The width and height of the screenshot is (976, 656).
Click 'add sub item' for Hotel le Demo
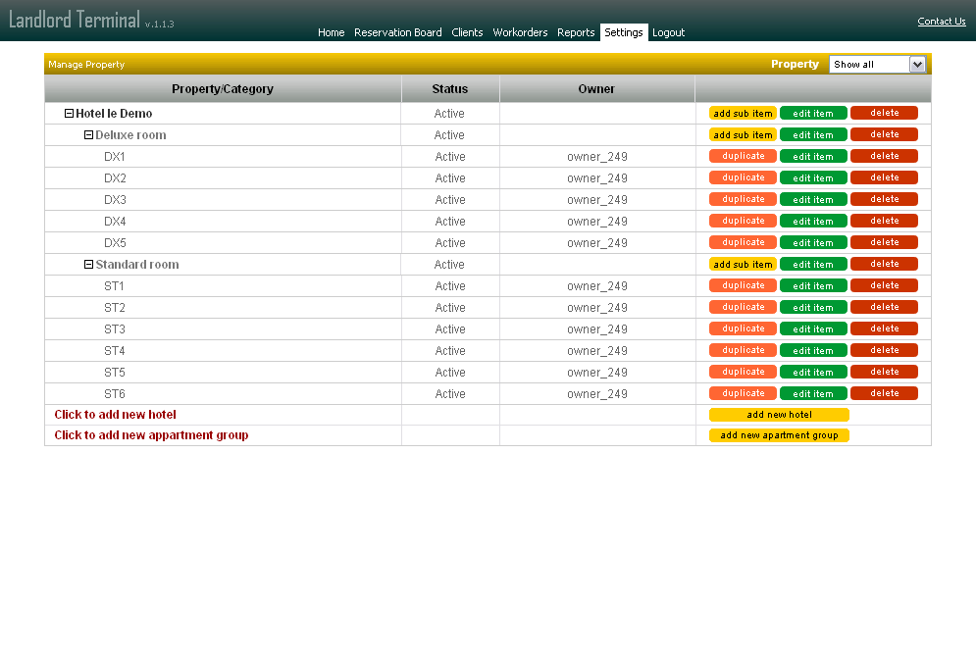point(743,113)
